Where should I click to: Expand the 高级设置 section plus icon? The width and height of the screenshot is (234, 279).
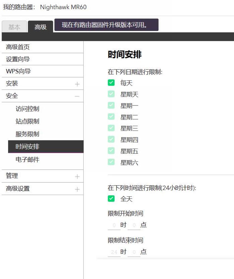click(77, 189)
